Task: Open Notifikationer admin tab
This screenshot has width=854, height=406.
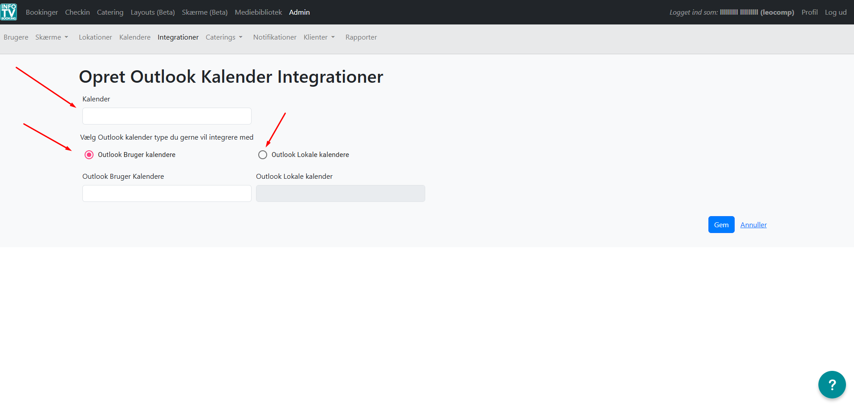Action: point(275,37)
